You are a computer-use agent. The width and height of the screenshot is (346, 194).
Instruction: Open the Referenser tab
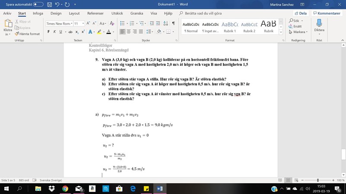click(96, 13)
